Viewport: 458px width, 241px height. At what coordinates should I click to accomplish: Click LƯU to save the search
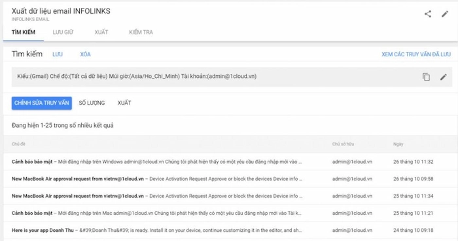click(x=58, y=54)
